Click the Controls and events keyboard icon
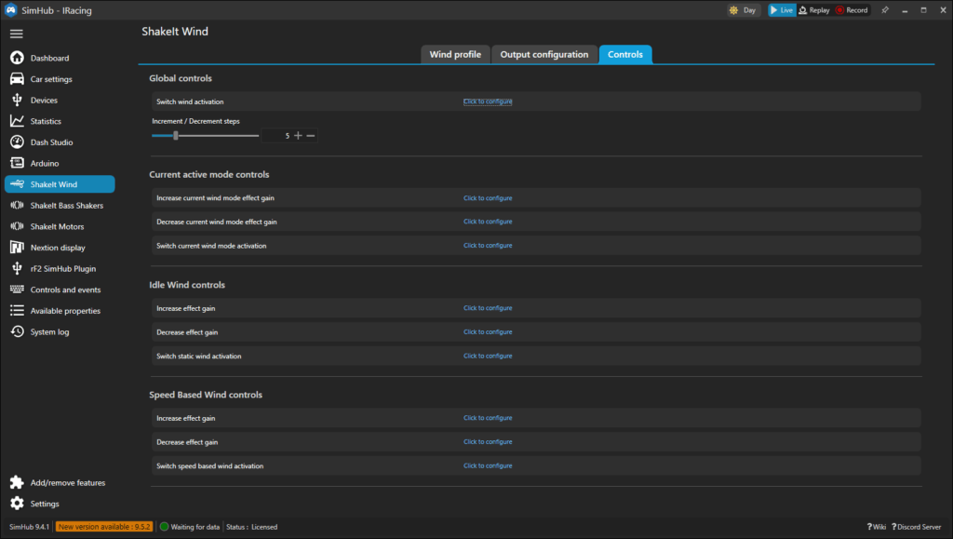 (17, 290)
